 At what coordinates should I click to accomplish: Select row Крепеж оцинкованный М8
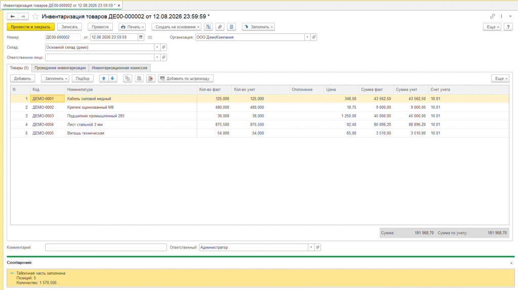click(x=259, y=107)
